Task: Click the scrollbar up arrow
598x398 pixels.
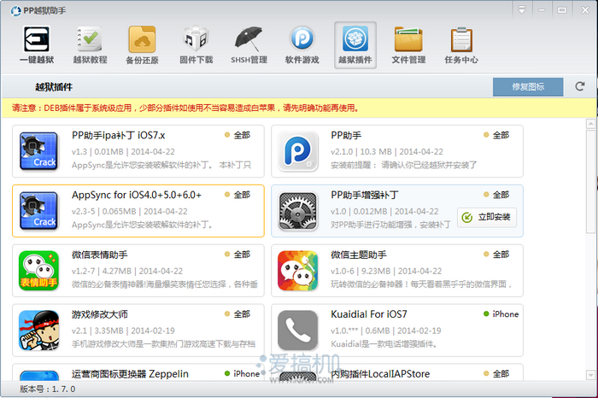Action: tap(590, 124)
